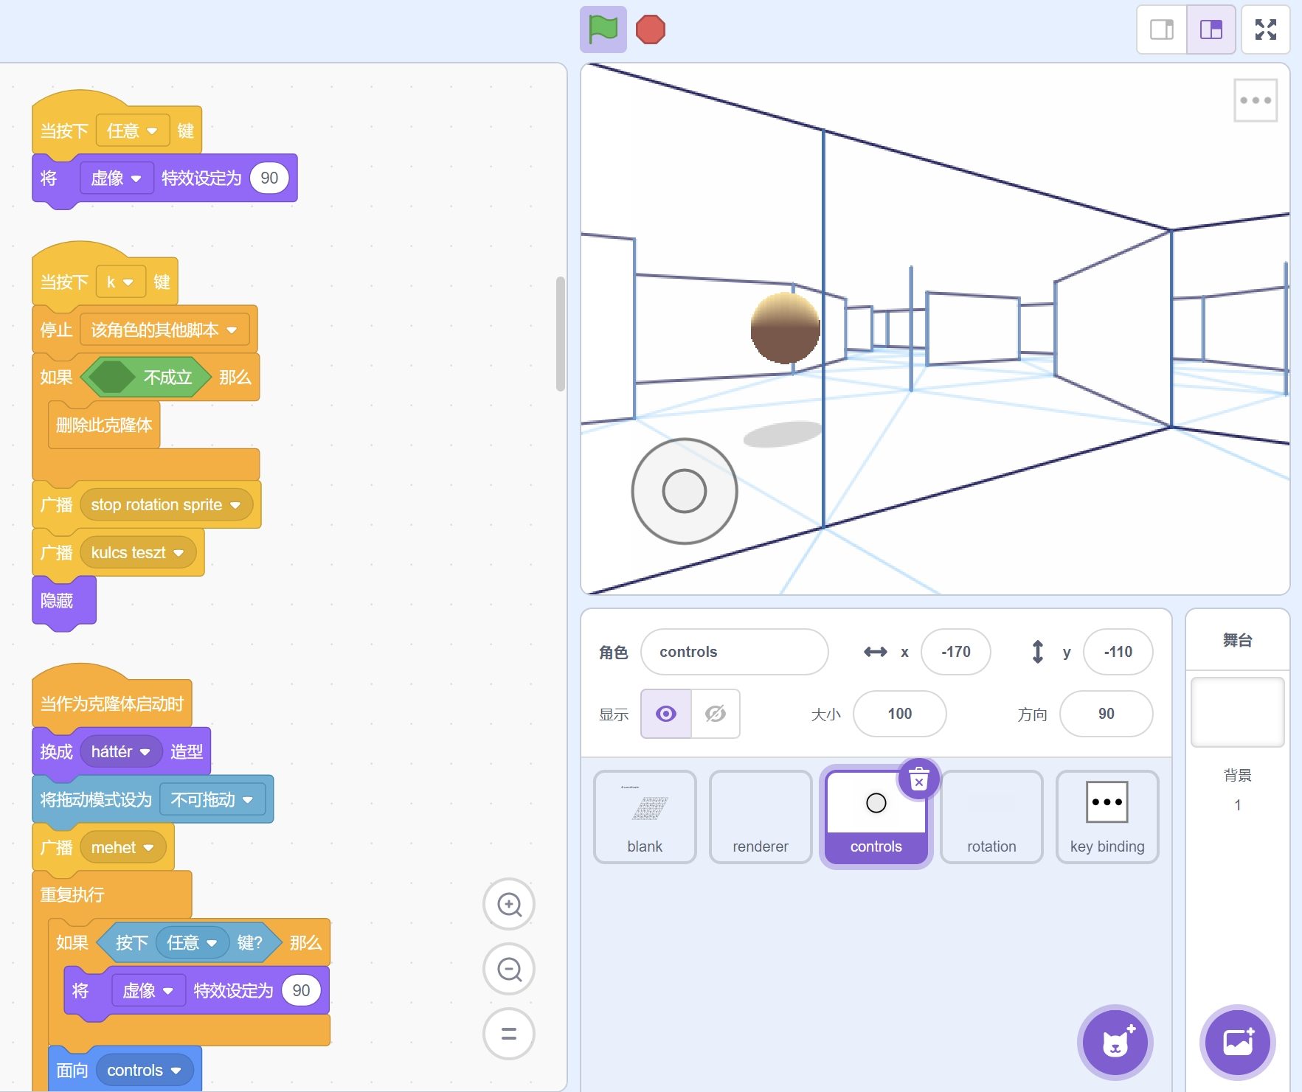Click the green flag to run project

click(x=603, y=30)
